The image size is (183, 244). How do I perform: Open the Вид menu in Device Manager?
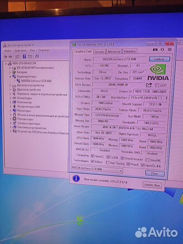pos(33,50)
